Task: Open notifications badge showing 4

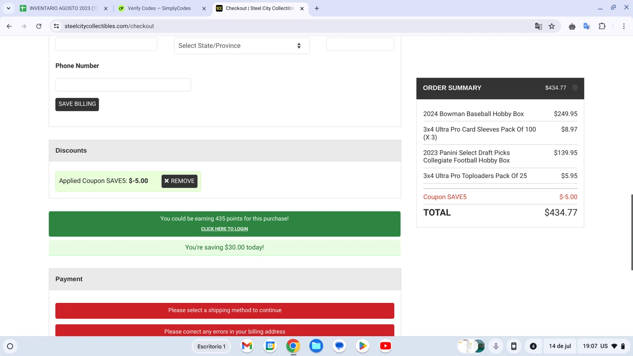Action: [533, 346]
